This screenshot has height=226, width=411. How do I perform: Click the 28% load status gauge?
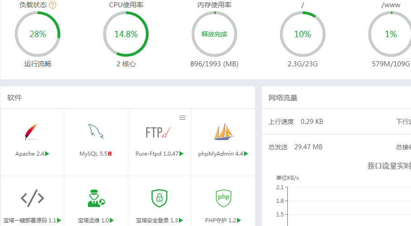tap(38, 34)
